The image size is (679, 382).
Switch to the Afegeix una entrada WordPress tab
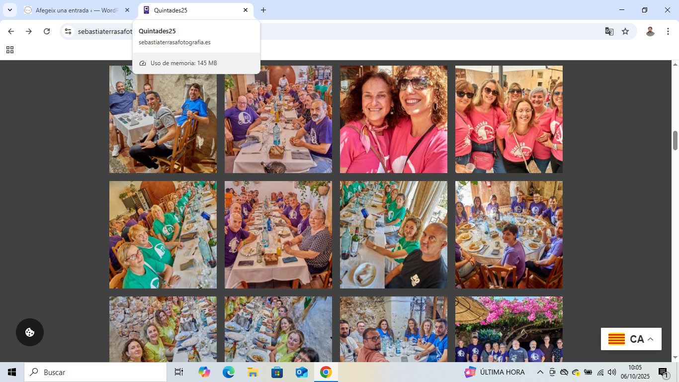click(75, 10)
